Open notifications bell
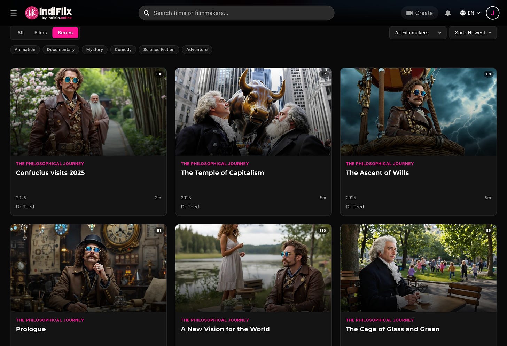The width and height of the screenshot is (507, 346). coord(448,13)
